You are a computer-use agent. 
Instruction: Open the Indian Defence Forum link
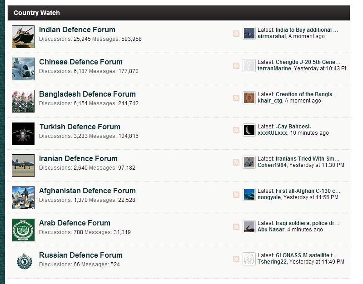click(x=77, y=29)
